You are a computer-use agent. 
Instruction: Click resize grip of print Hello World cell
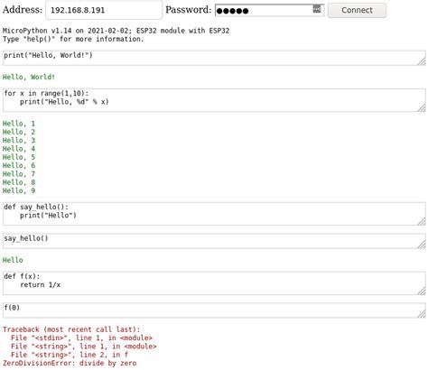[x=422, y=61]
